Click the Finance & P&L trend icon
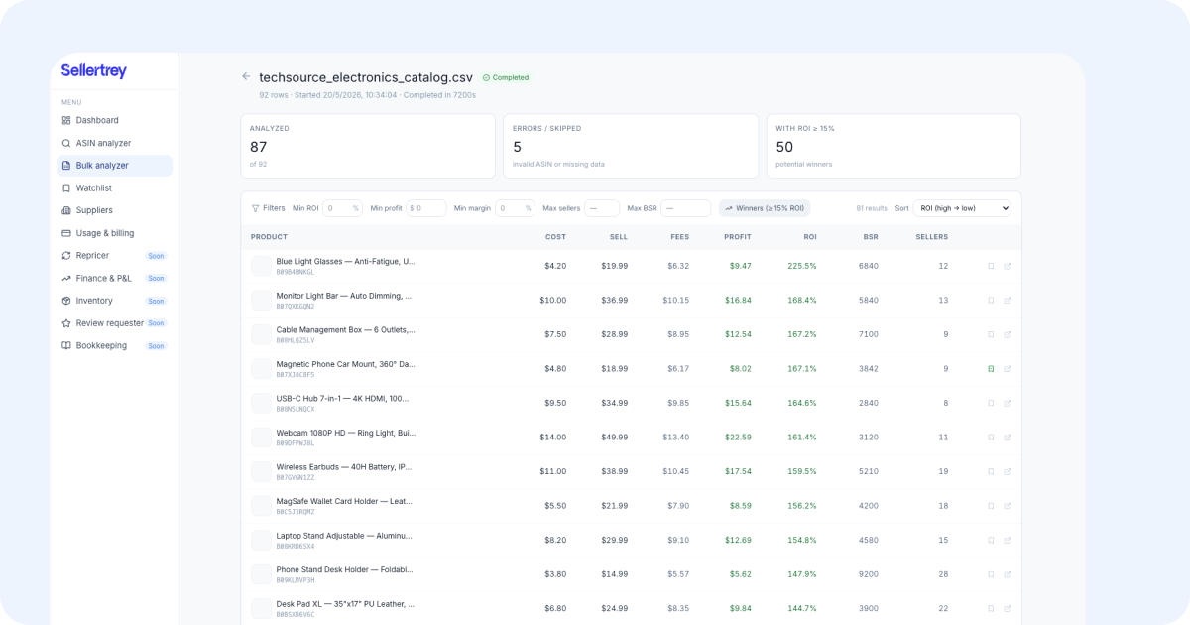1190x625 pixels. 66,278
